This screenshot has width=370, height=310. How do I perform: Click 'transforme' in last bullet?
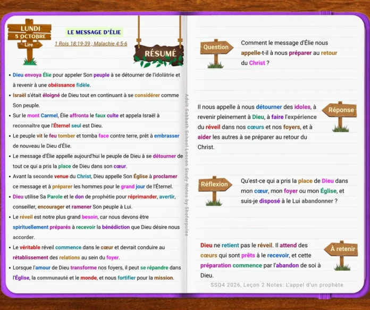coord(83,268)
